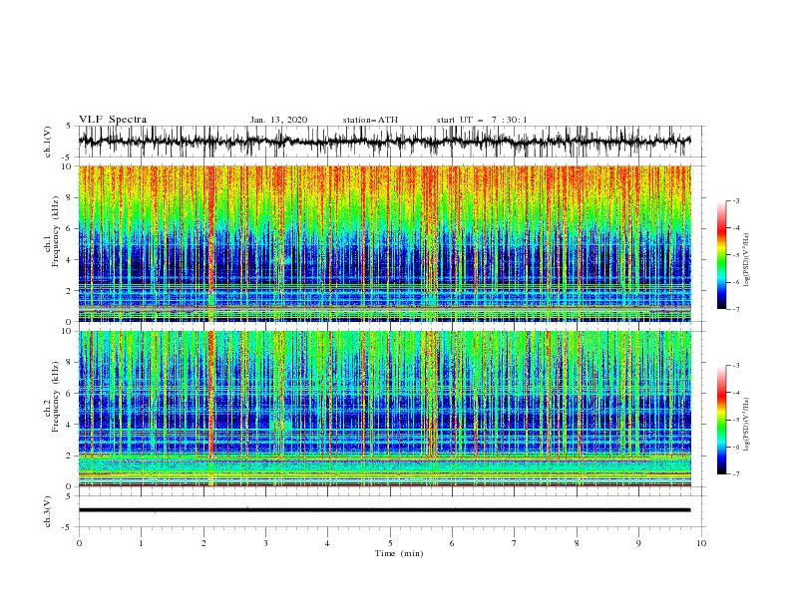
Task: Click ch.1 frequency axis tick "4"
Action: 69,260
